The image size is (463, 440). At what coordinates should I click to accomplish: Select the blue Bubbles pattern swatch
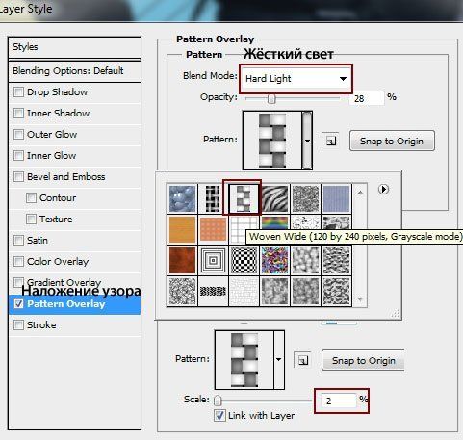click(x=182, y=198)
